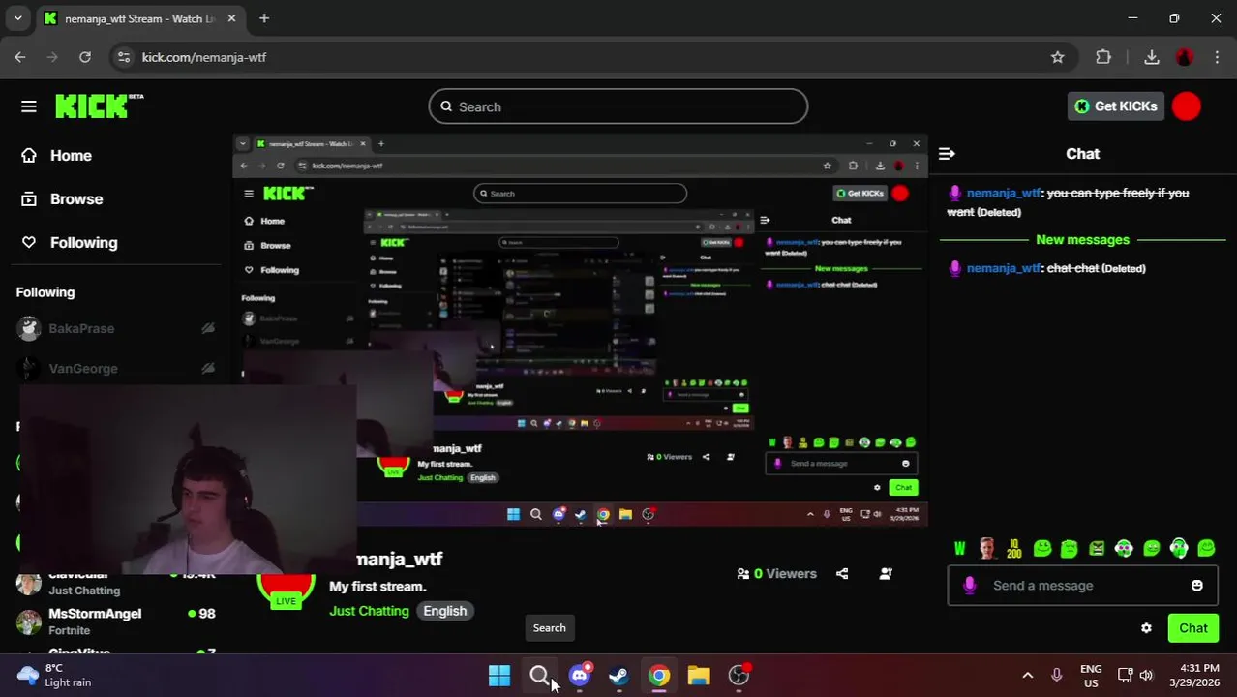
Task: Click nemanja_wtf on the deleted 'chat chat' message
Action: (1004, 268)
